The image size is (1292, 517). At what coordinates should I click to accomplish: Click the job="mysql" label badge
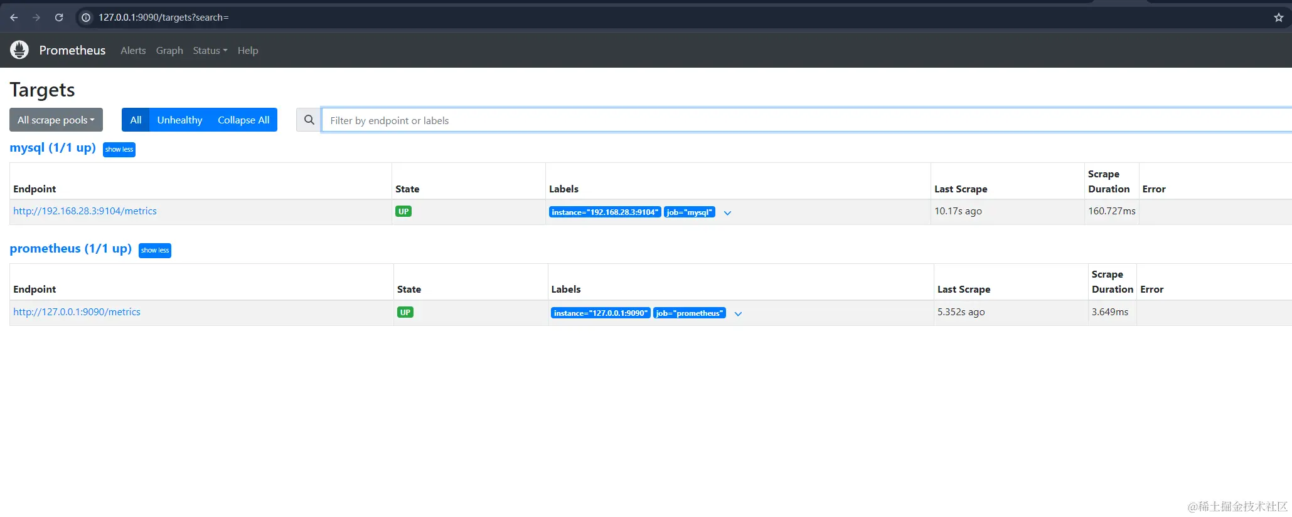tap(690, 212)
